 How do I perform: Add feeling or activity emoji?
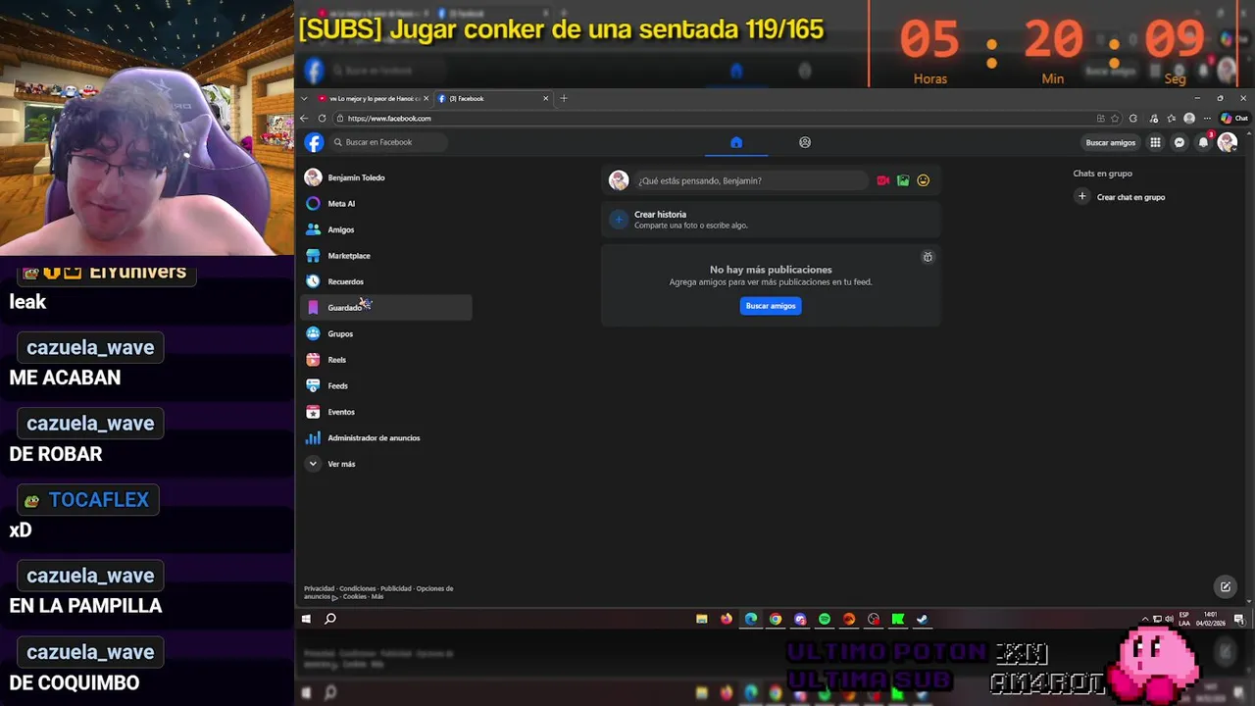coord(923,180)
